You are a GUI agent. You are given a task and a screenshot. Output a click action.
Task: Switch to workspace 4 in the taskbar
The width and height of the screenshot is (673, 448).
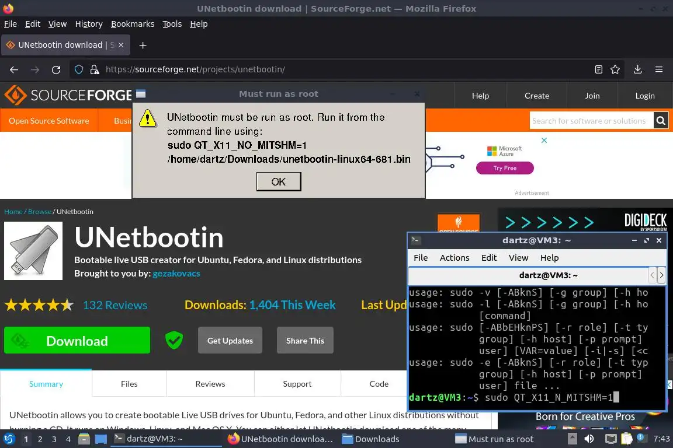click(x=68, y=439)
